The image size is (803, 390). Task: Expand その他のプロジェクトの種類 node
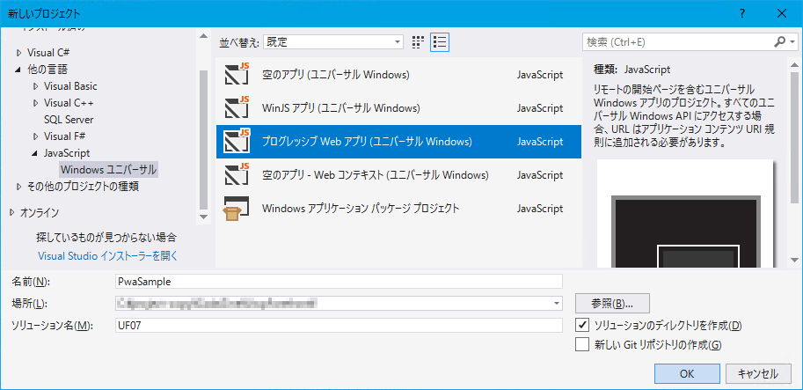pos(19,186)
